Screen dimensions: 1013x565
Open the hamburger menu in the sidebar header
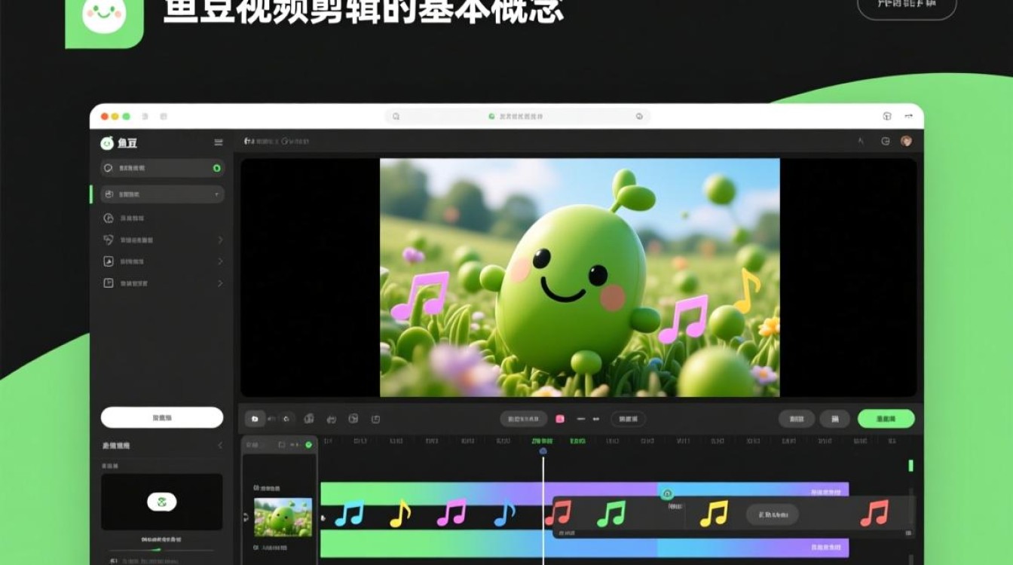point(219,142)
